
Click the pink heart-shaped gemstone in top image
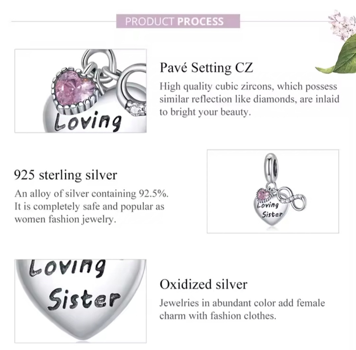[x=74, y=89]
